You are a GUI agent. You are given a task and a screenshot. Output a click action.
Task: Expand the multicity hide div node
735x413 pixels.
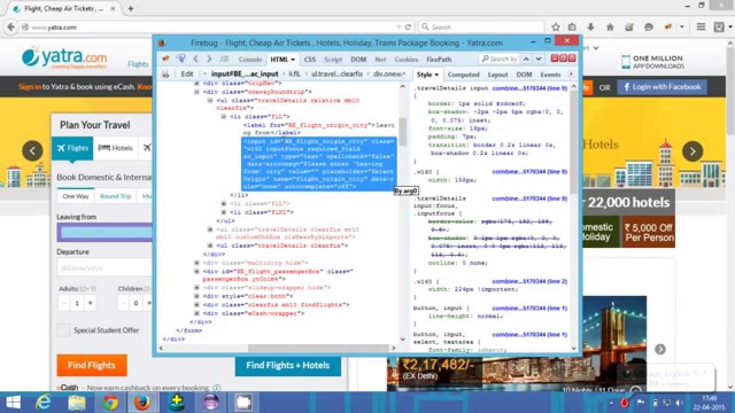pos(196,263)
